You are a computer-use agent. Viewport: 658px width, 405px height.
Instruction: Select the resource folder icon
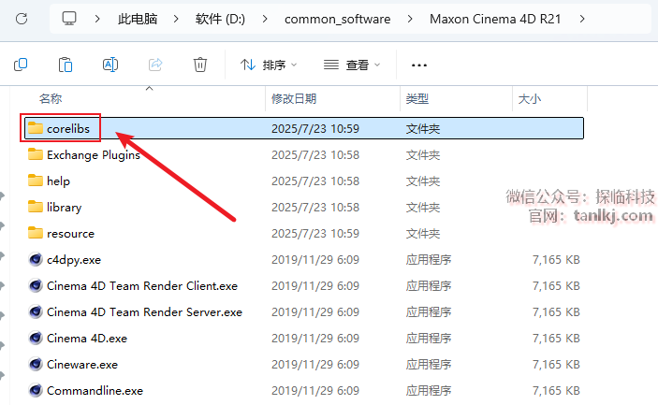[36, 233]
